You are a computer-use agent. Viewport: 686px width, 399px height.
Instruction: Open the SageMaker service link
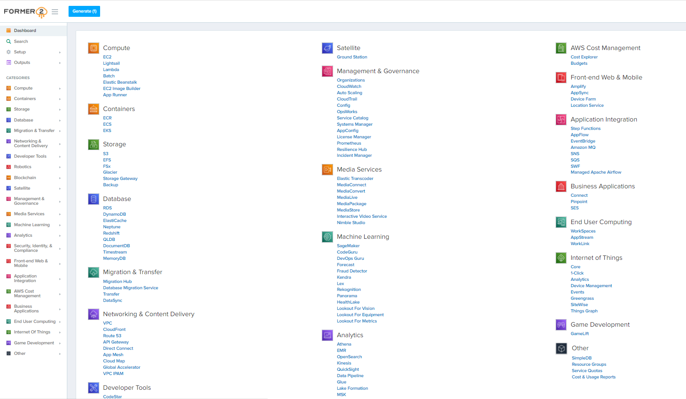pyautogui.click(x=348, y=246)
